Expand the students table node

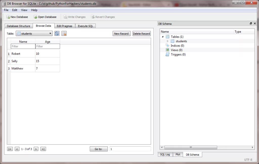[167, 41]
